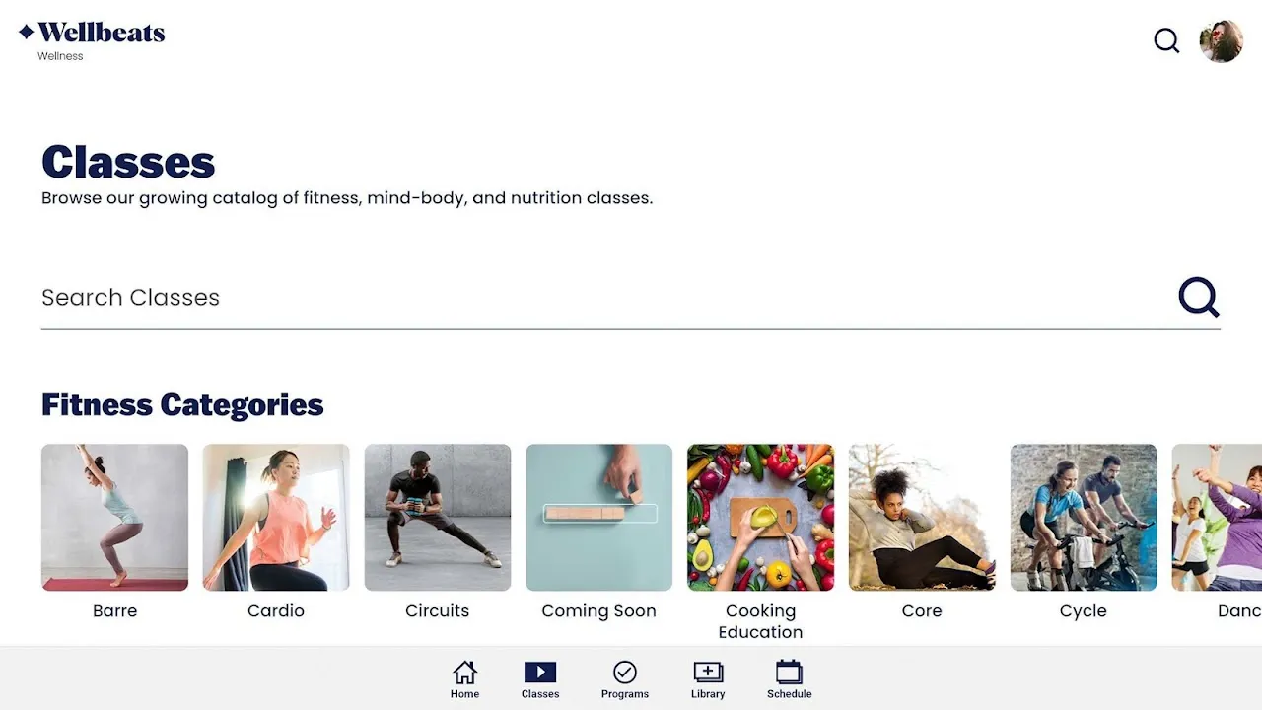Open the Programs checkmark icon
This screenshot has height=710, width=1262.
[x=624, y=673]
